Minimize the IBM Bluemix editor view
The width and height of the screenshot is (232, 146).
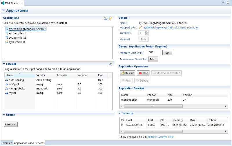(223, 2)
